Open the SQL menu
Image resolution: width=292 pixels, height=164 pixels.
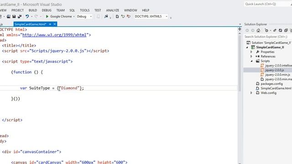[x=72, y=10]
